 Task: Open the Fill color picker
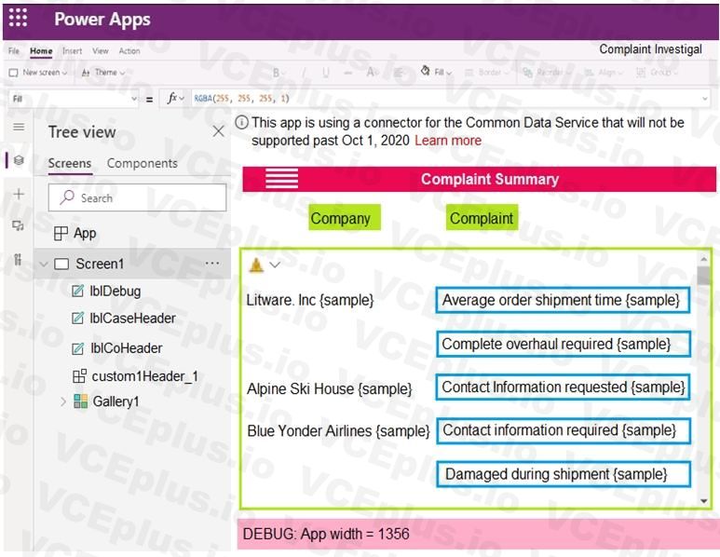(436, 72)
